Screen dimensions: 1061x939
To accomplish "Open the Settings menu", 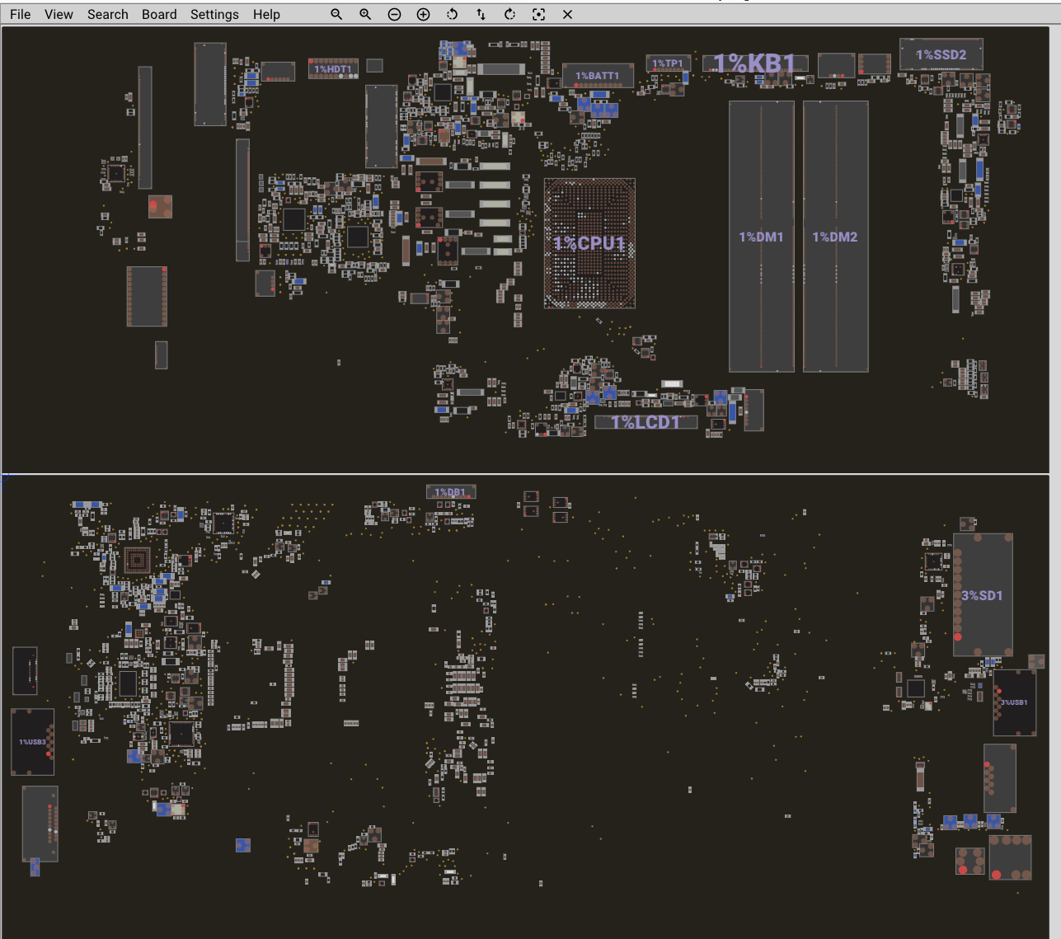I will (x=214, y=15).
